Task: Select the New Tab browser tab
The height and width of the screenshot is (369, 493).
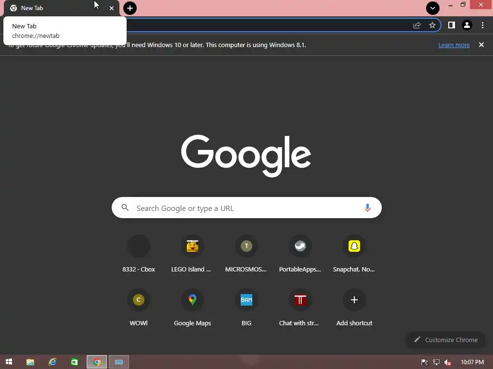Action: click(x=62, y=8)
